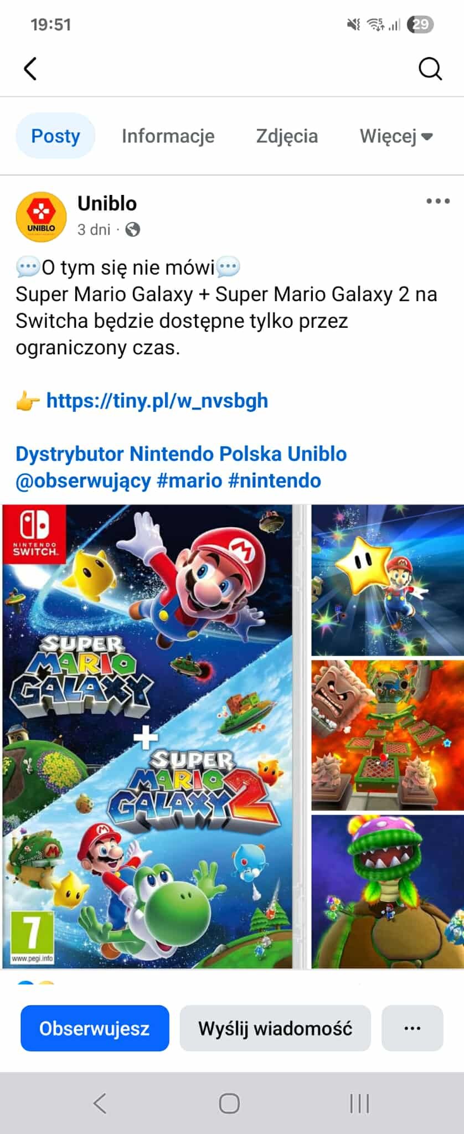
Task: Tap the Uniblo profile avatar
Action: (41, 217)
